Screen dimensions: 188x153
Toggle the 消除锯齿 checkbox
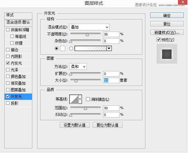click(x=88, y=99)
